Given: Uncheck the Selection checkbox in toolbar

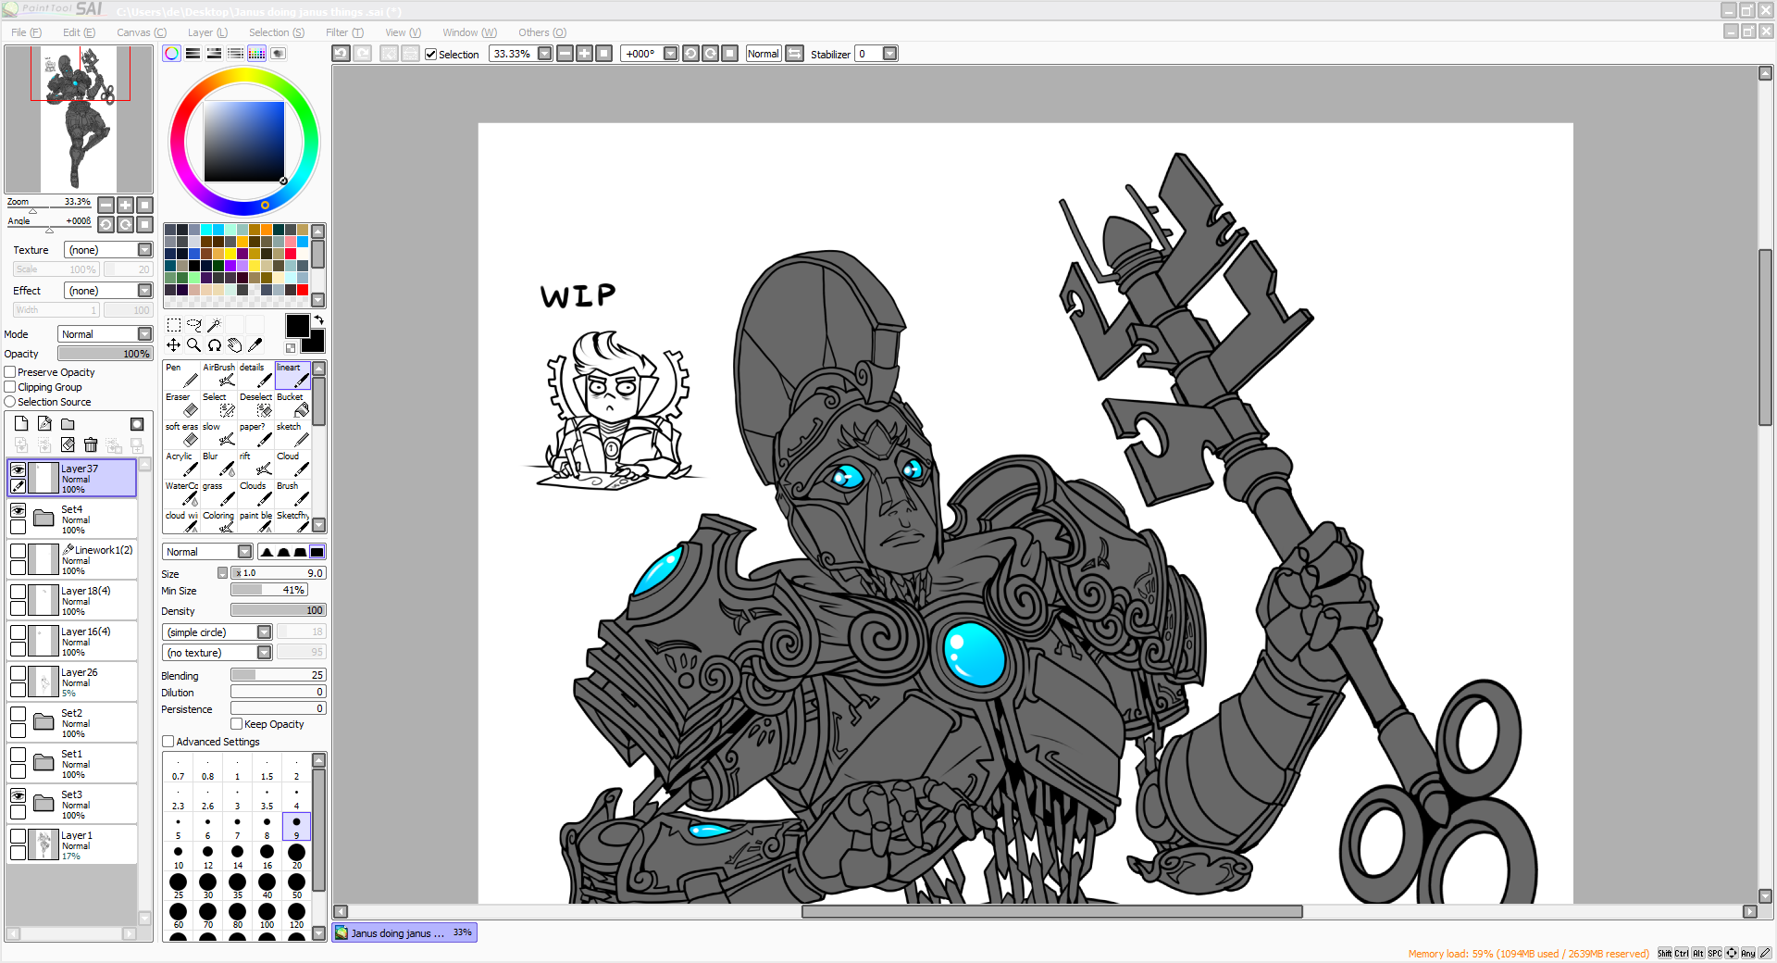Looking at the screenshot, I should (430, 54).
